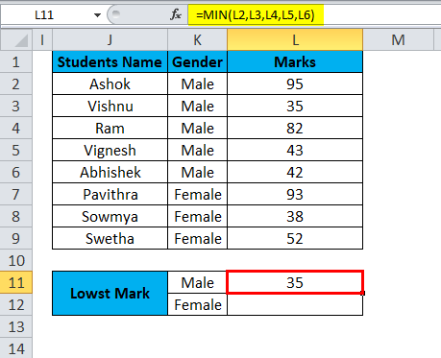The width and height of the screenshot is (441, 358).
Task: Select row 13 header
Action: click(16, 326)
